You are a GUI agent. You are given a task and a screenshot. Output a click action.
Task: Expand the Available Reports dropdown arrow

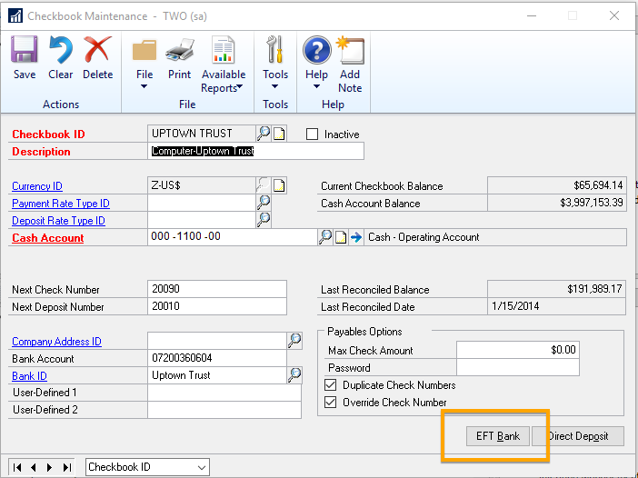point(240,86)
